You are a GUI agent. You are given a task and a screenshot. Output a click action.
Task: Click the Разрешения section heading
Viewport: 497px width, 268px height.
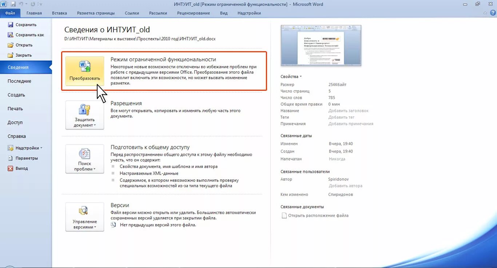pos(126,103)
